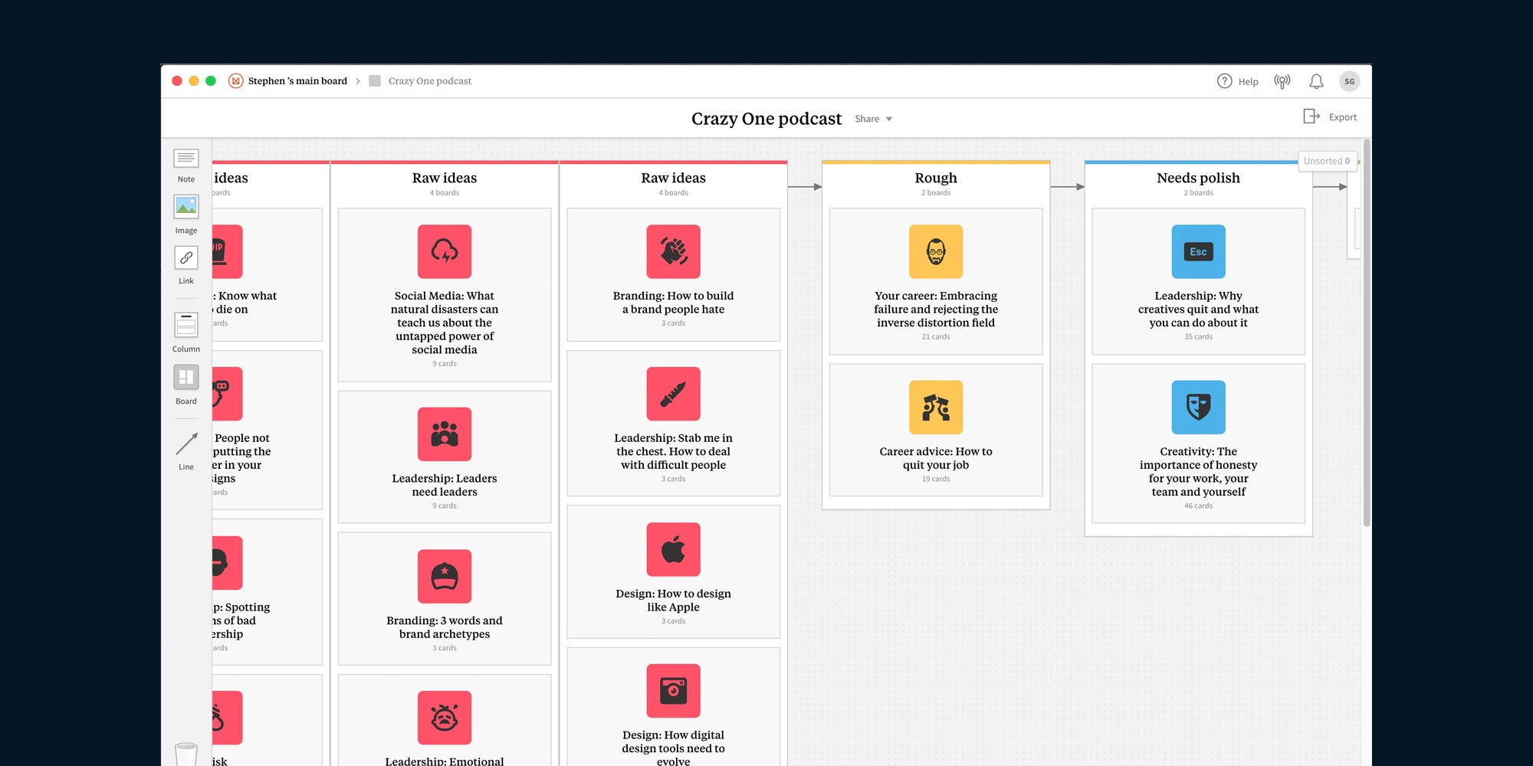Click the vertical scrollbar on the right
This screenshot has width=1533, height=766.
click(x=1367, y=333)
